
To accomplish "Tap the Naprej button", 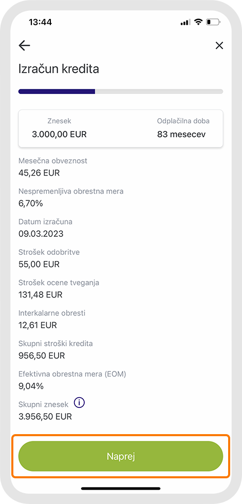I will (x=121, y=456).
